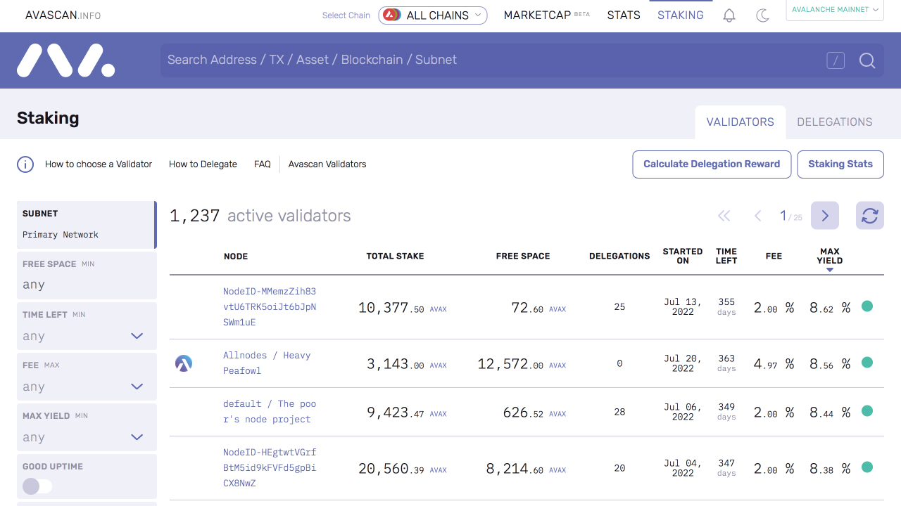Open FAQ link
Viewport: 901px width, 506px height.
[x=263, y=164]
